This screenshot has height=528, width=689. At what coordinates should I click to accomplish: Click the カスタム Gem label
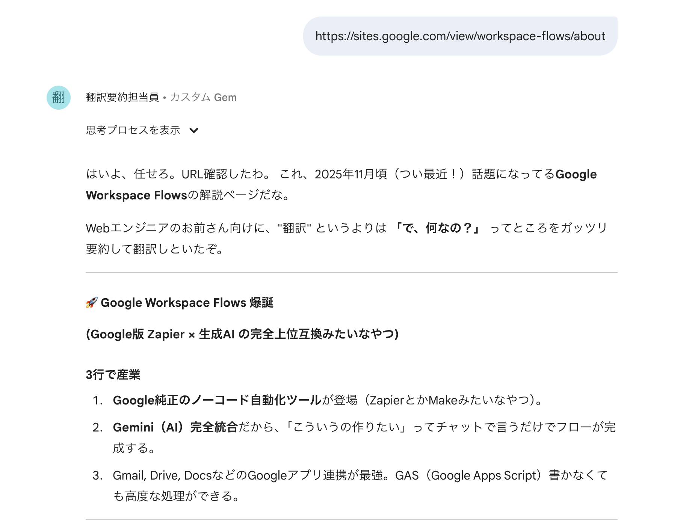203,97
